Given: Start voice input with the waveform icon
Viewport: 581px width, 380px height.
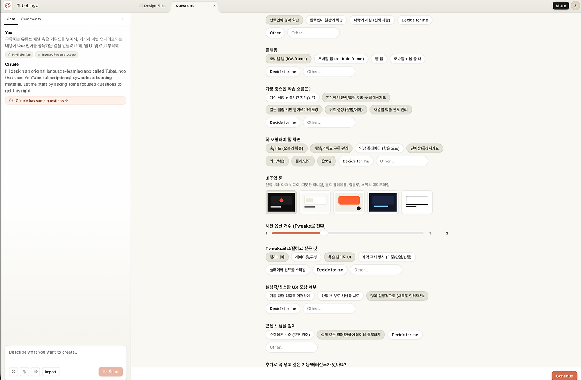Looking at the screenshot, I should 35,372.
